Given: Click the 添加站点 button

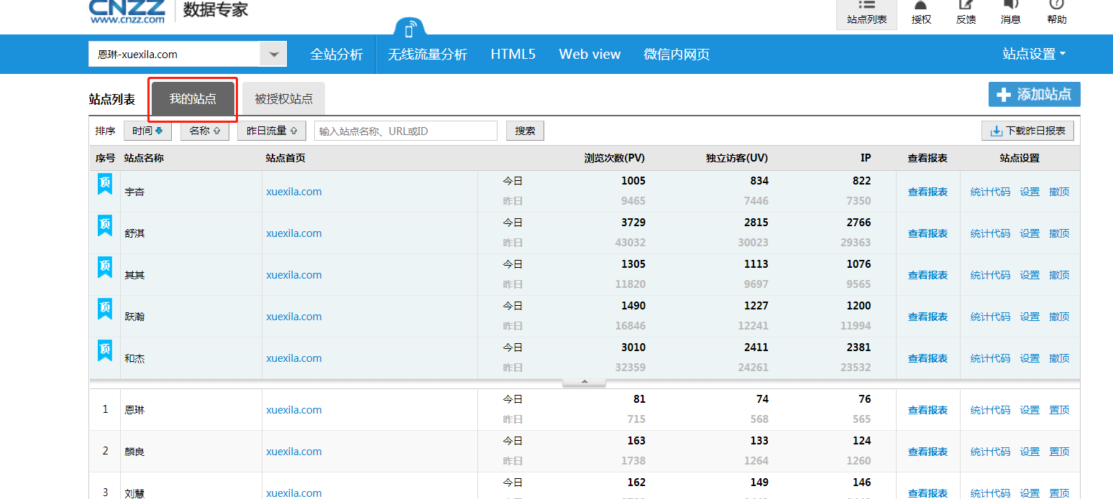Looking at the screenshot, I should point(1034,94).
